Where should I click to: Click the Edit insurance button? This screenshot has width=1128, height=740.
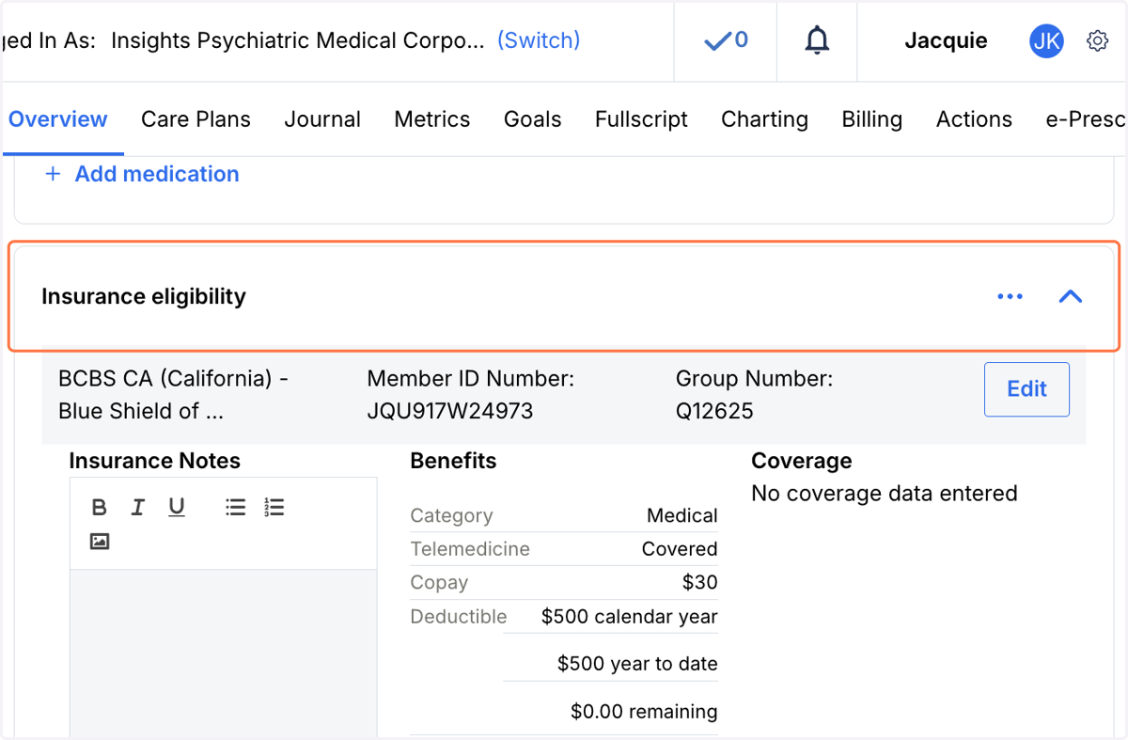[x=1026, y=389]
